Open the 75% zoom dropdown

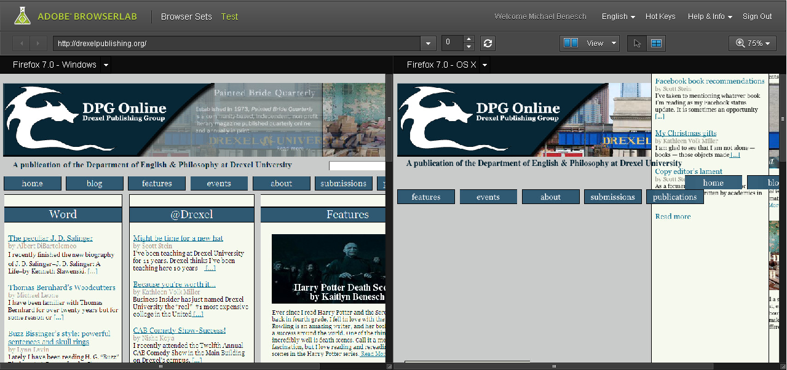[752, 43]
